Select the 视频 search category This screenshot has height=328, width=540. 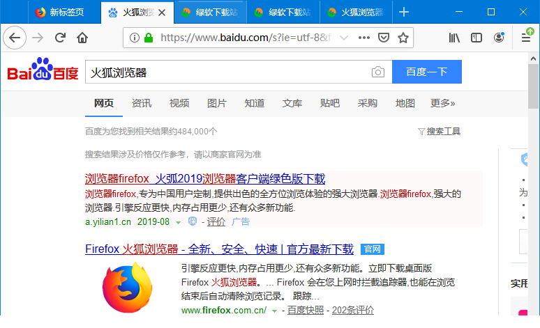pyautogui.click(x=179, y=103)
